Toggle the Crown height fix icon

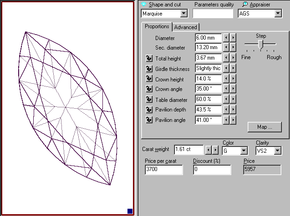click(148, 79)
